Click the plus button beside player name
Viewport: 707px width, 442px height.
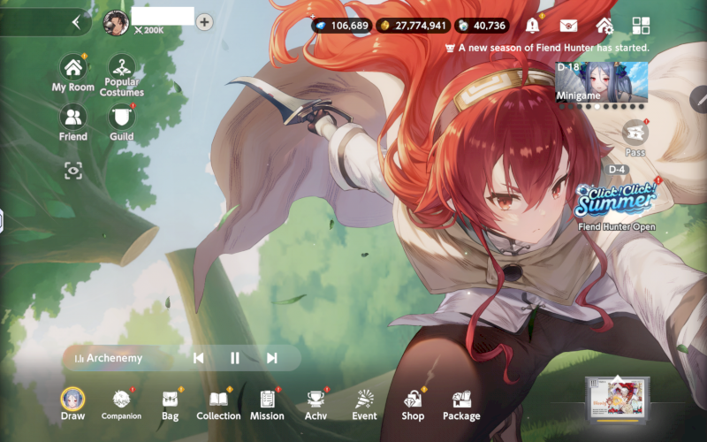[204, 22]
